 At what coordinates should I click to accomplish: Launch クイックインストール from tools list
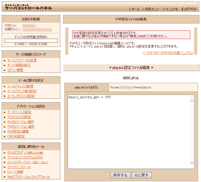(19, 167)
